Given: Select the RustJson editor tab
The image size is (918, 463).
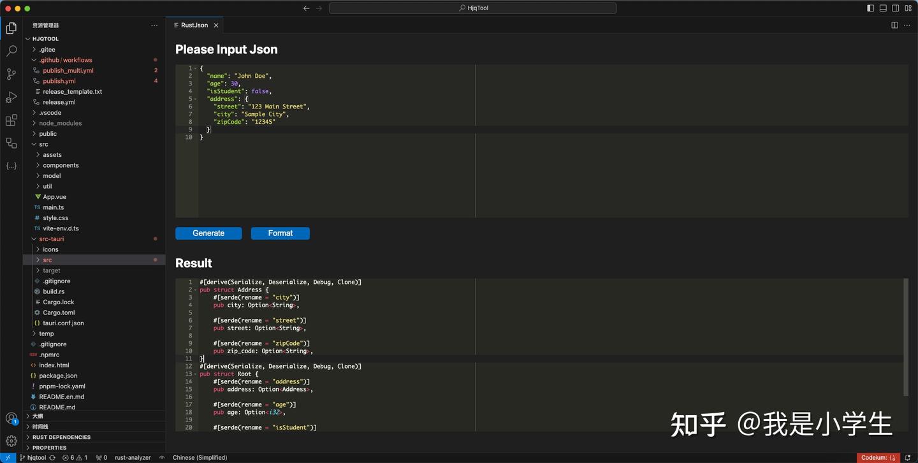Looking at the screenshot, I should point(195,26).
